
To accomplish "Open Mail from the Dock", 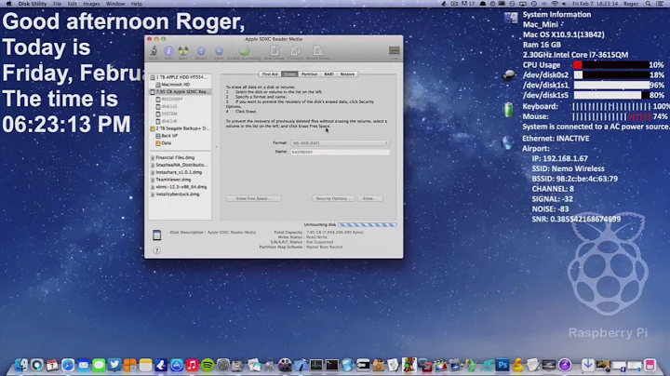I will (84, 365).
